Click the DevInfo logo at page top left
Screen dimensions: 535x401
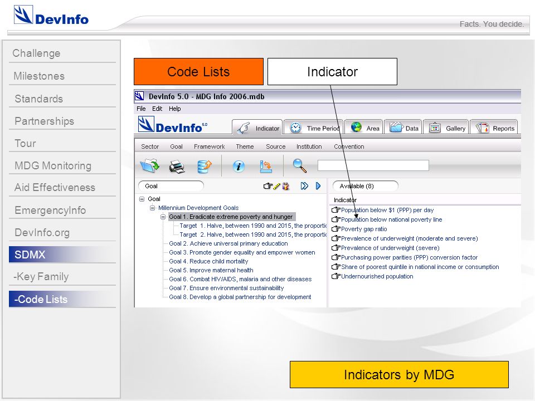pos(51,16)
